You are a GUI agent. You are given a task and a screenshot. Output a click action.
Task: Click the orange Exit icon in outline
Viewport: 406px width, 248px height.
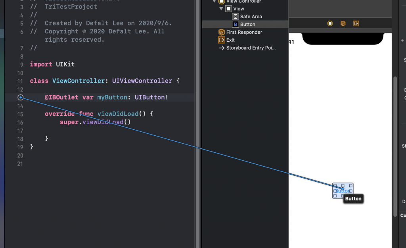click(221, 40)
